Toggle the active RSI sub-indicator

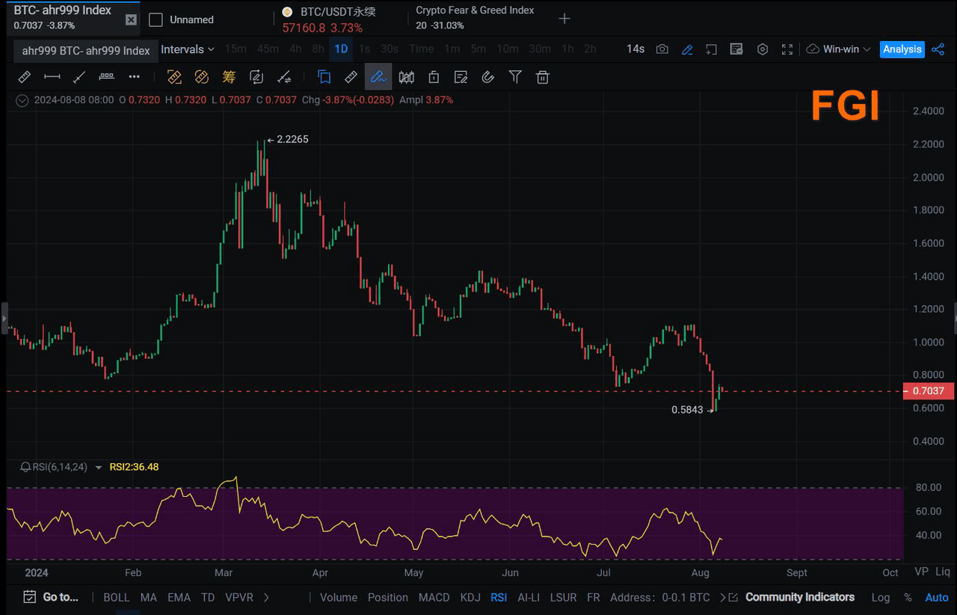click(499, 597)
